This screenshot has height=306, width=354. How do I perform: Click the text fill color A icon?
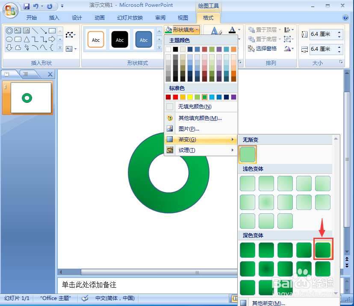(232, 30)
